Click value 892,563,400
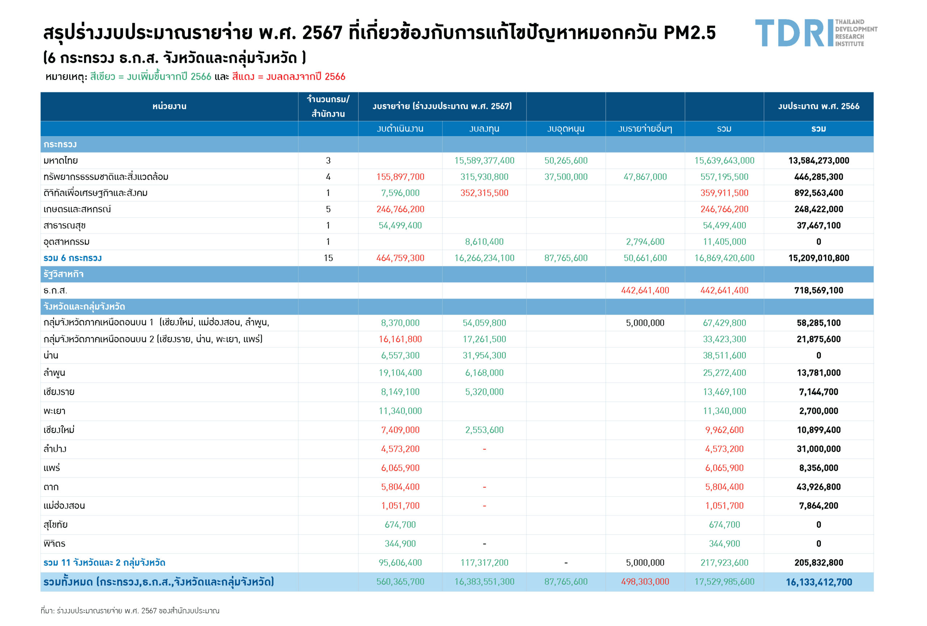Screen dimensions: 927x626 tap(818, 193)
